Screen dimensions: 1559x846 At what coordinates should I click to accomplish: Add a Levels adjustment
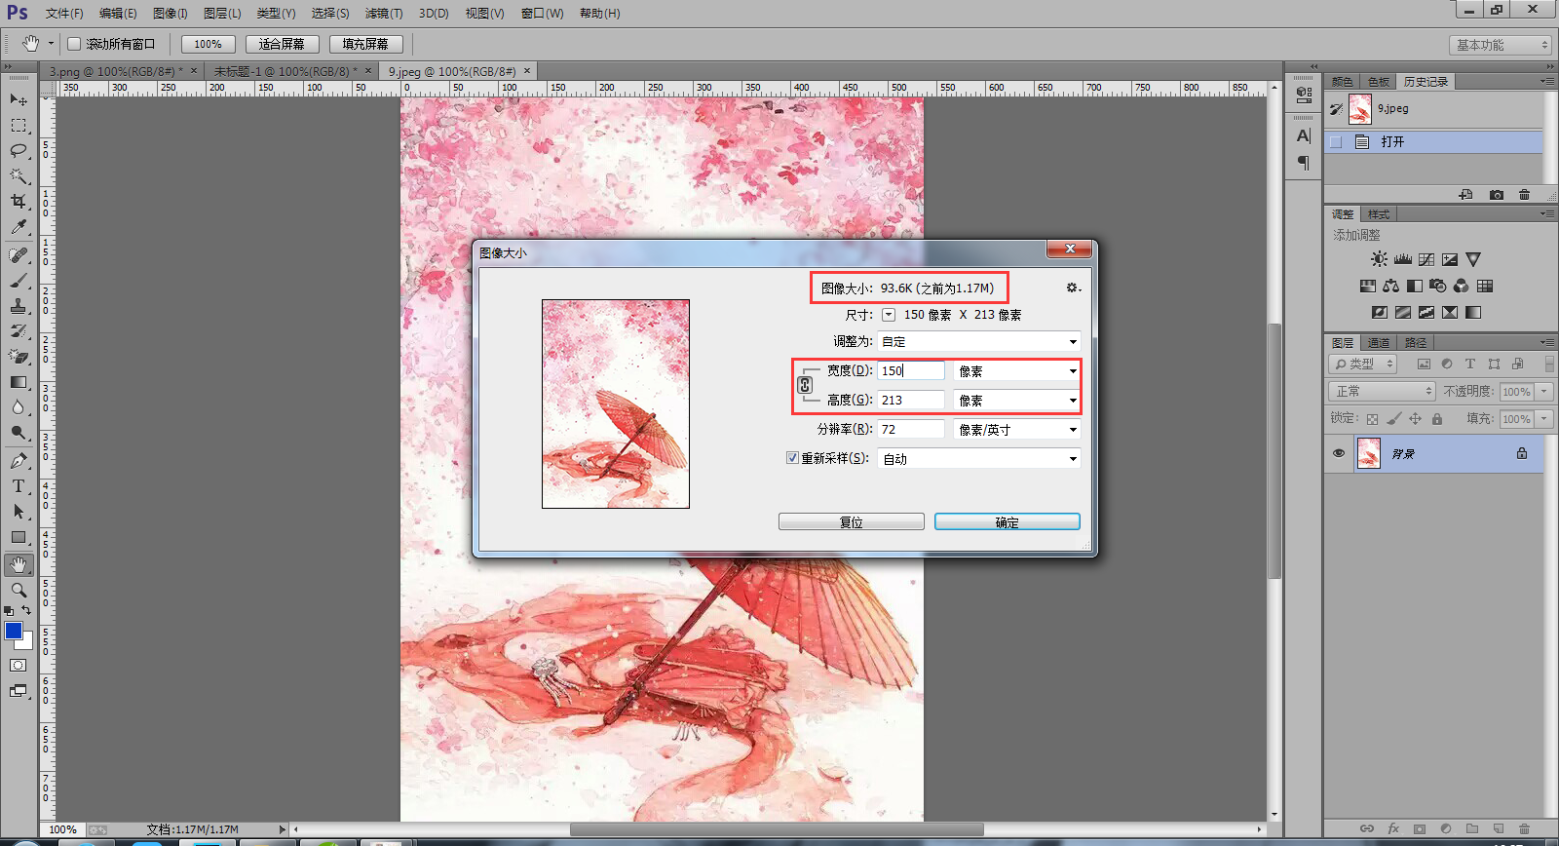click(x=1403, y=259)
